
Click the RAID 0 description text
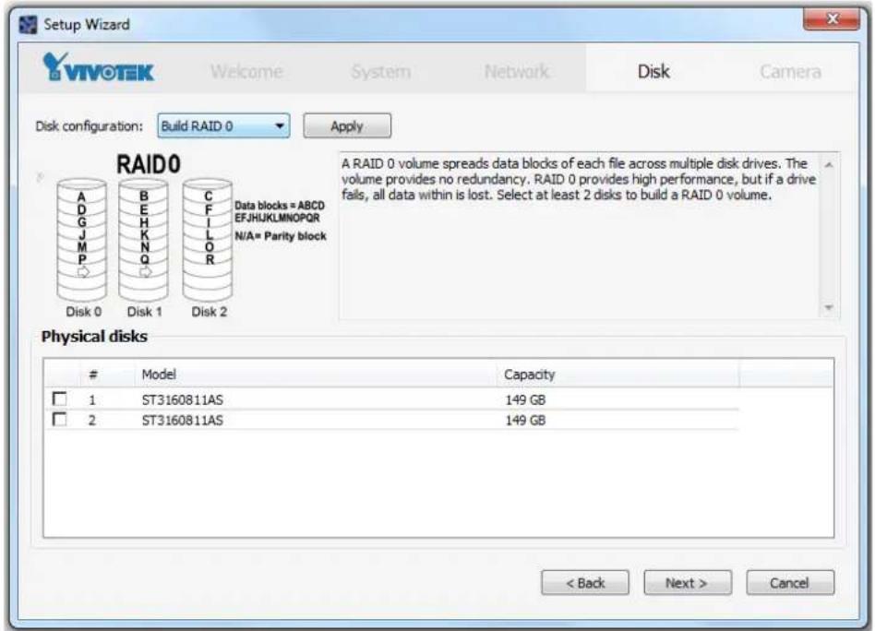click(x=579, y=179)
